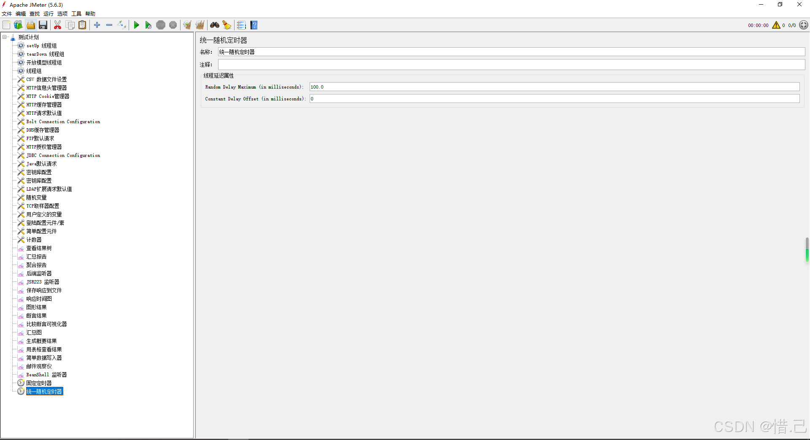Open the 帮助 menu
This screenshot has width=810, height=440.
coord(90,14)
